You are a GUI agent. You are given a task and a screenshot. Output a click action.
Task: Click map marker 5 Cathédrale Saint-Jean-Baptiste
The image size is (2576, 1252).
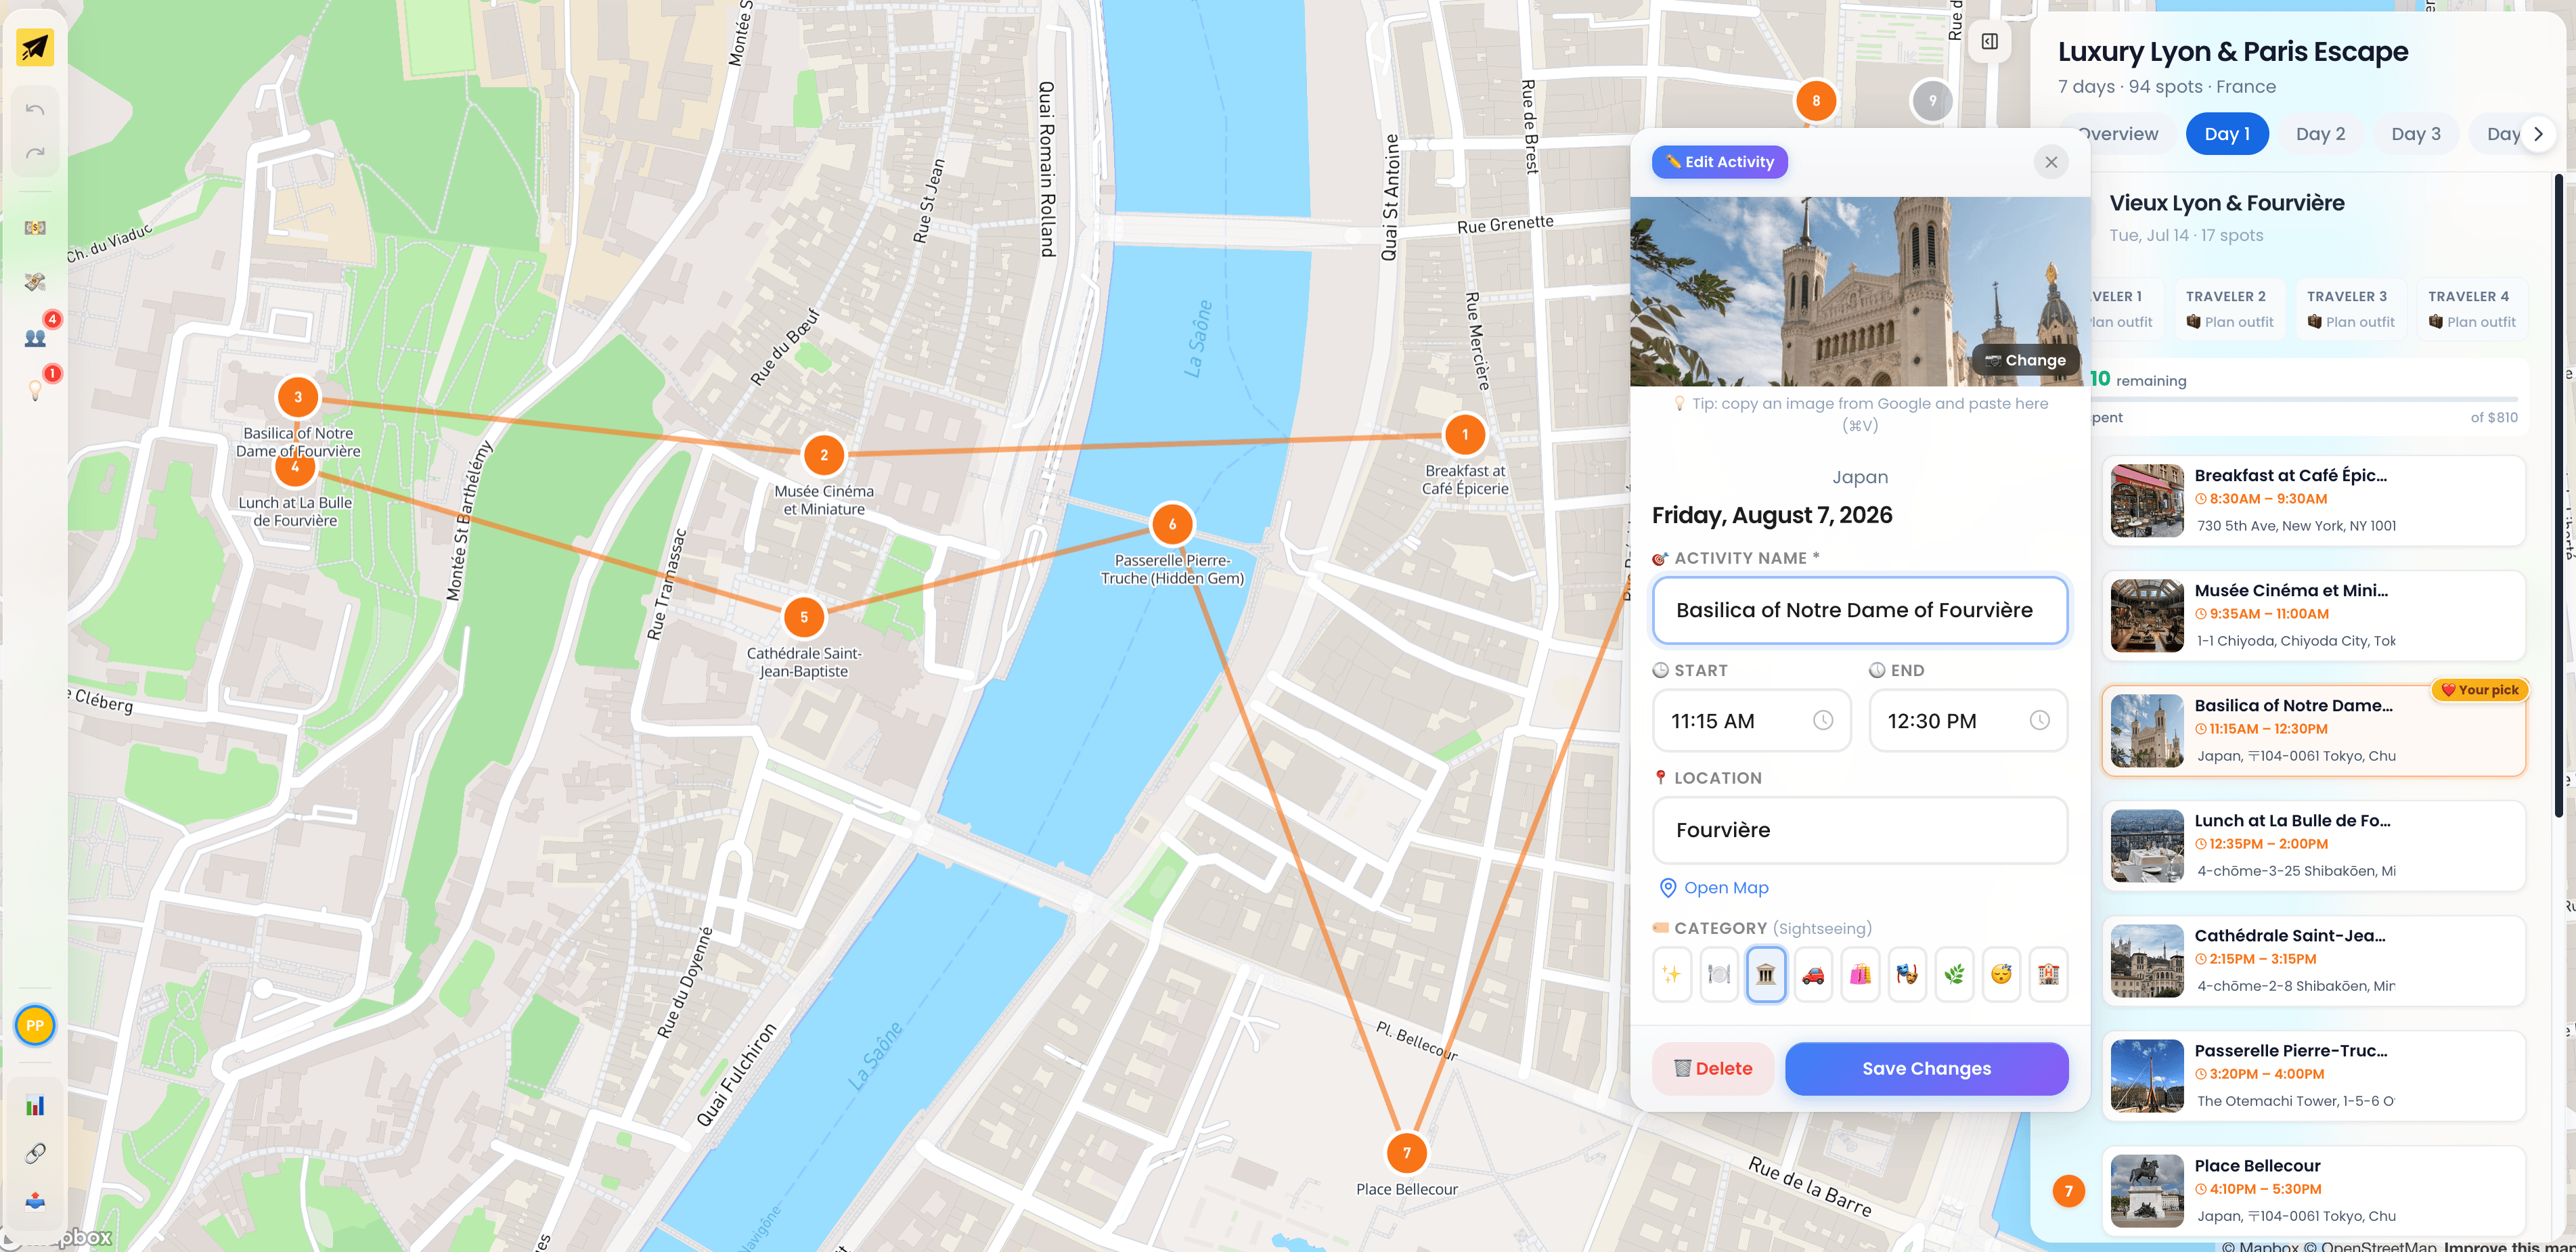804,617
